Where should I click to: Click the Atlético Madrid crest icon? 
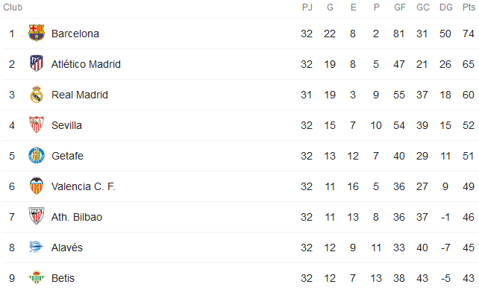coord(37,63)
